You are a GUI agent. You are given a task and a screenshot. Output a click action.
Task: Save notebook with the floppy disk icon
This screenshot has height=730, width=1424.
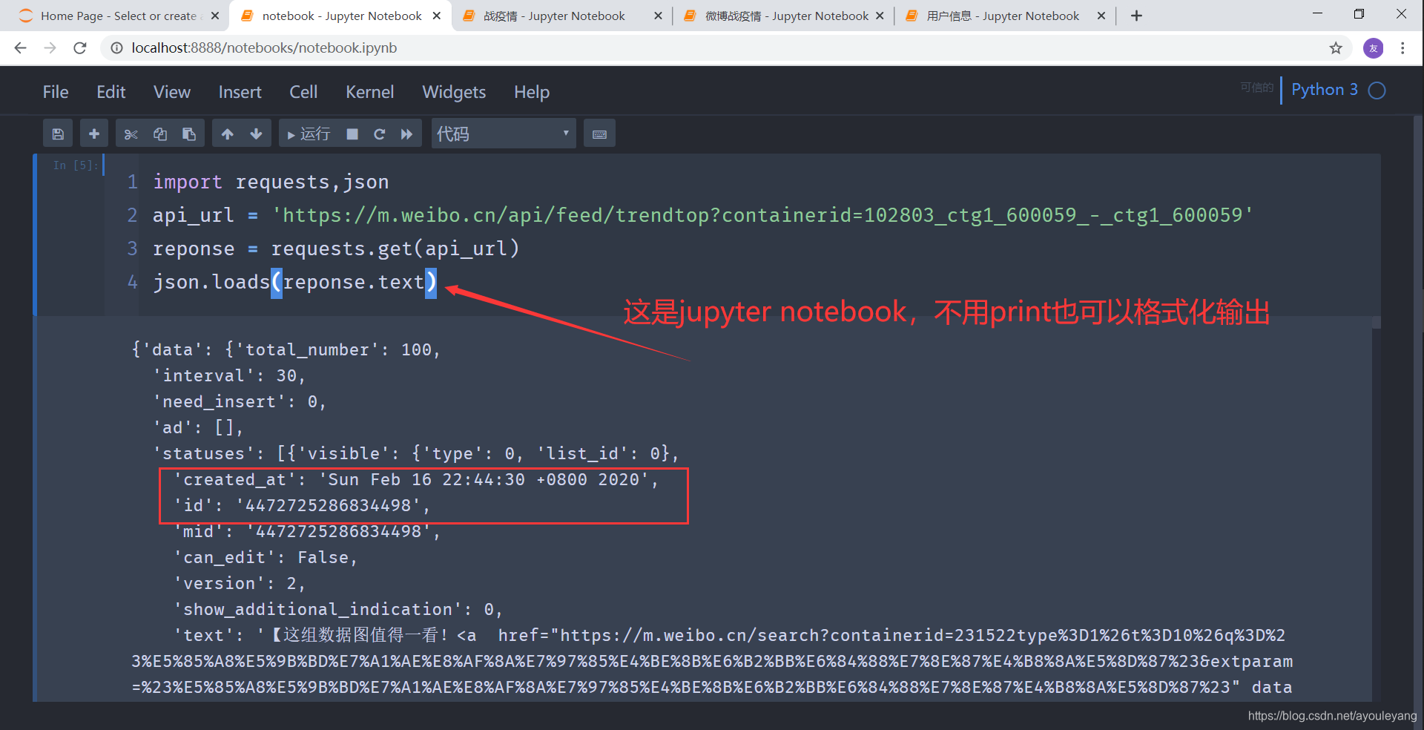(x=58, y=134)
